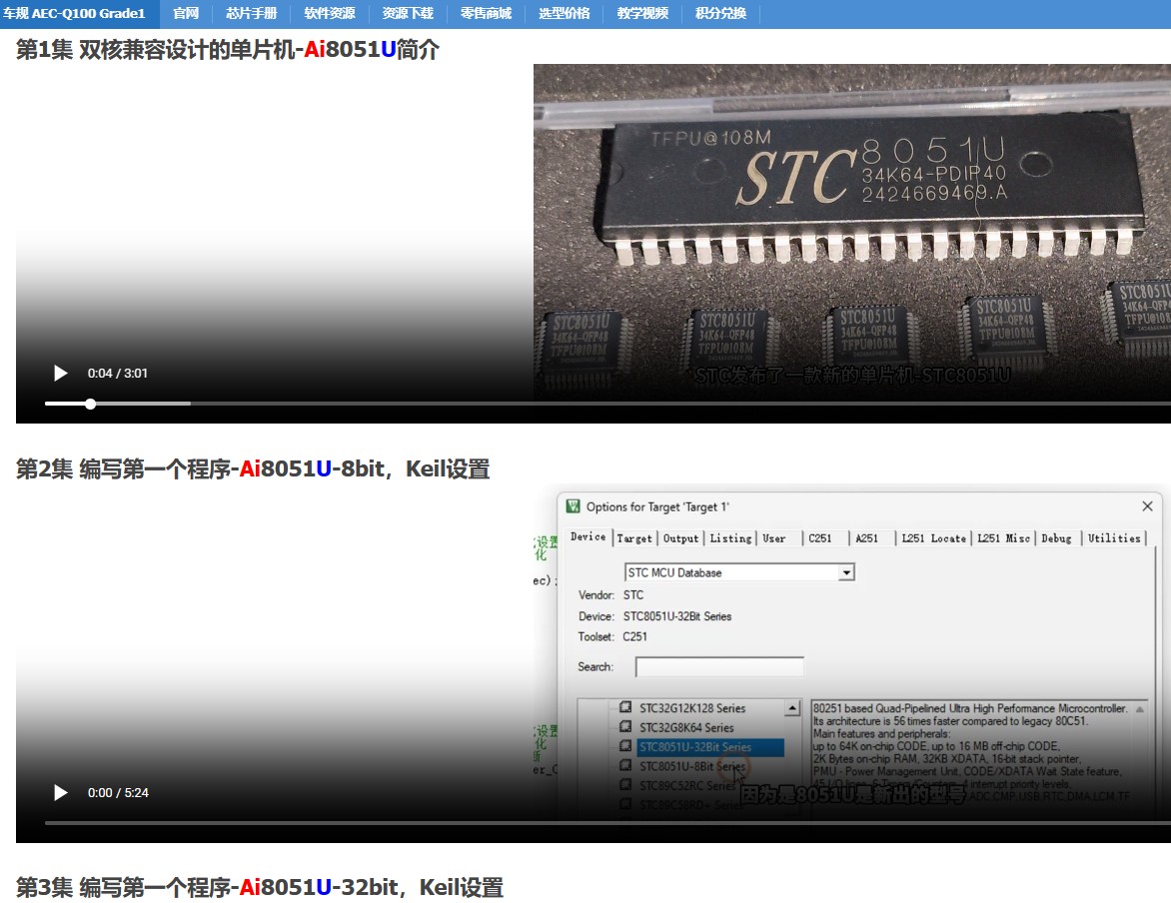Open the 官网 menu item
Image resolution: width=1171 pixels, height=903 pixels.
(186, 13)
